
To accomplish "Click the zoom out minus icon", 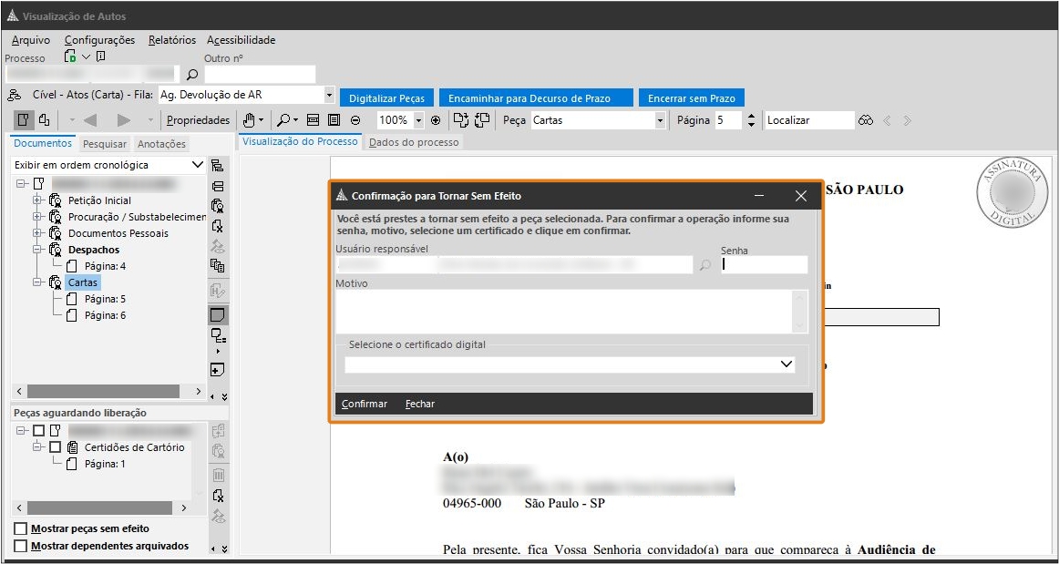I will coord(355,120).
